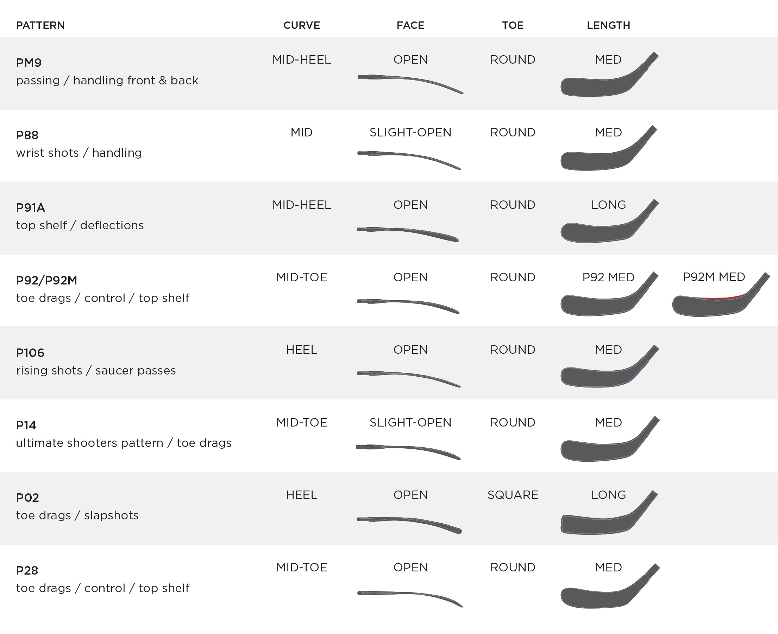Click the P28 top-view curve illustration
The height and width of the screenshot is (634, 778).
(410, 599)
